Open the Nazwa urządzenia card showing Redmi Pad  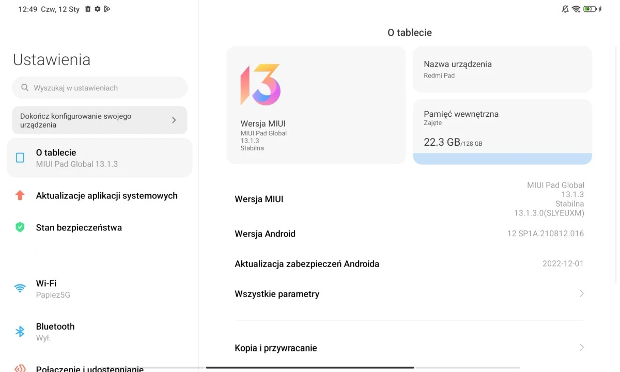[x=502, y=69]
